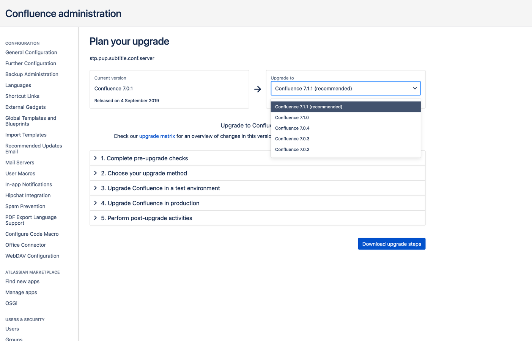
Task: Click the Released on 4 September 2019 text
Action: point(127,101)
